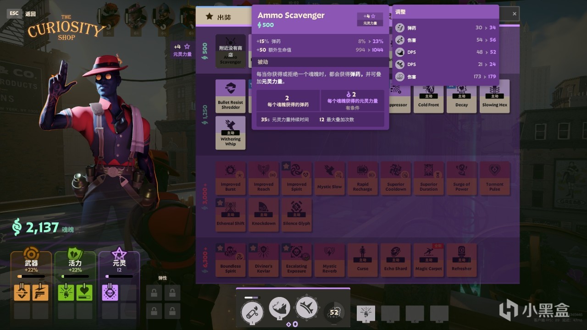Viewport: 587px width, 330px height.
Task: Click the third ability dash icon
Action: pyautogui.click(x=307, y=308)
